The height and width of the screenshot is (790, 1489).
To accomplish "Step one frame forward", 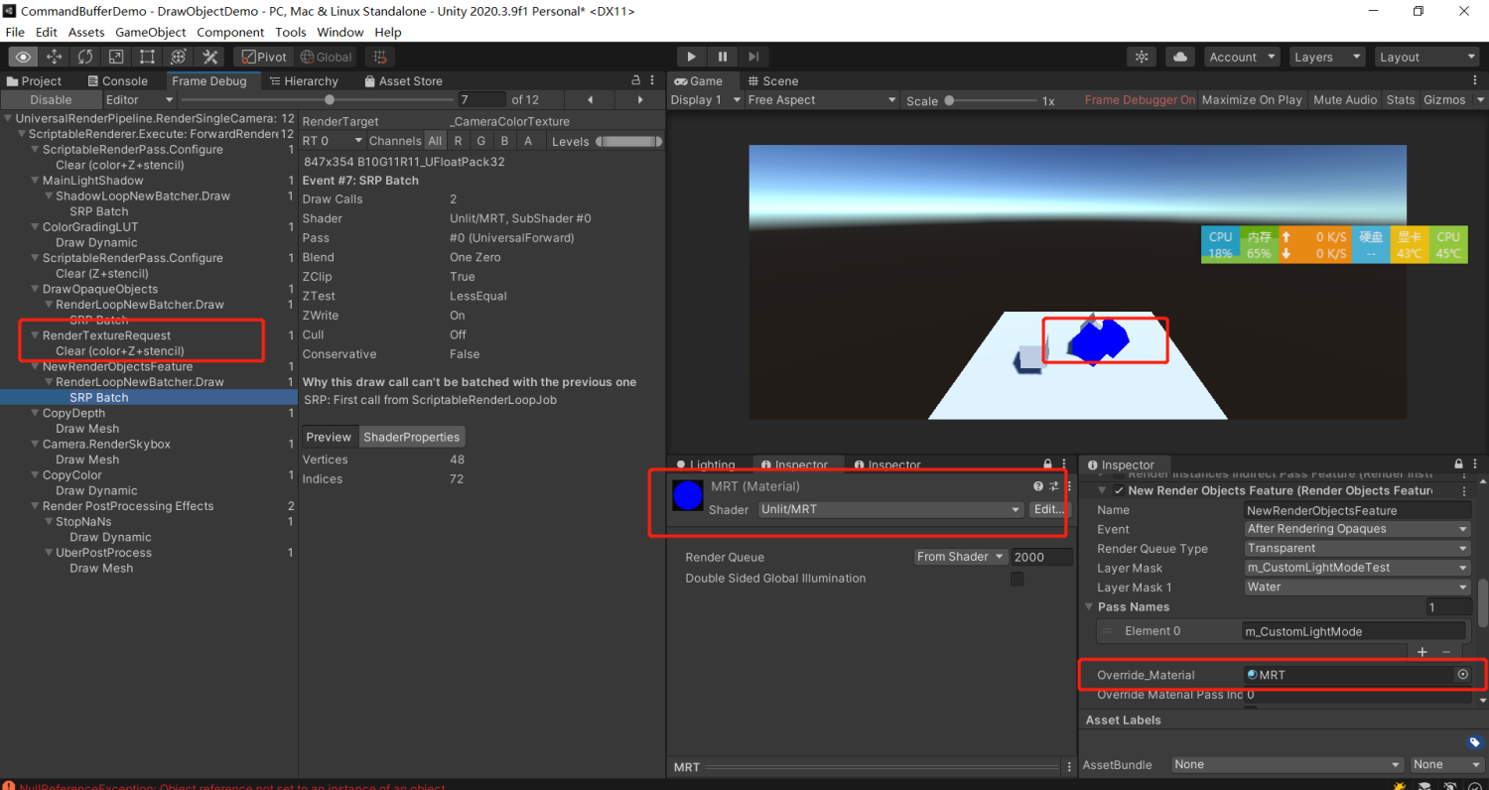I will [x=753, y=57].
